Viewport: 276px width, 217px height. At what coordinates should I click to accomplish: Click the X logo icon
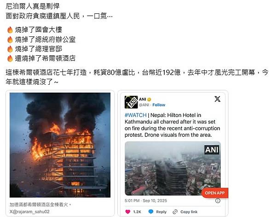click(x=218, y=99)
